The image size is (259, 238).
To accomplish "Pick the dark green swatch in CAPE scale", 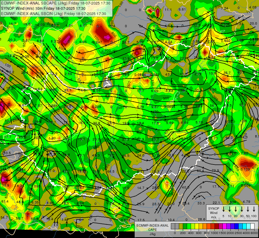I will (x=185, y=226).
